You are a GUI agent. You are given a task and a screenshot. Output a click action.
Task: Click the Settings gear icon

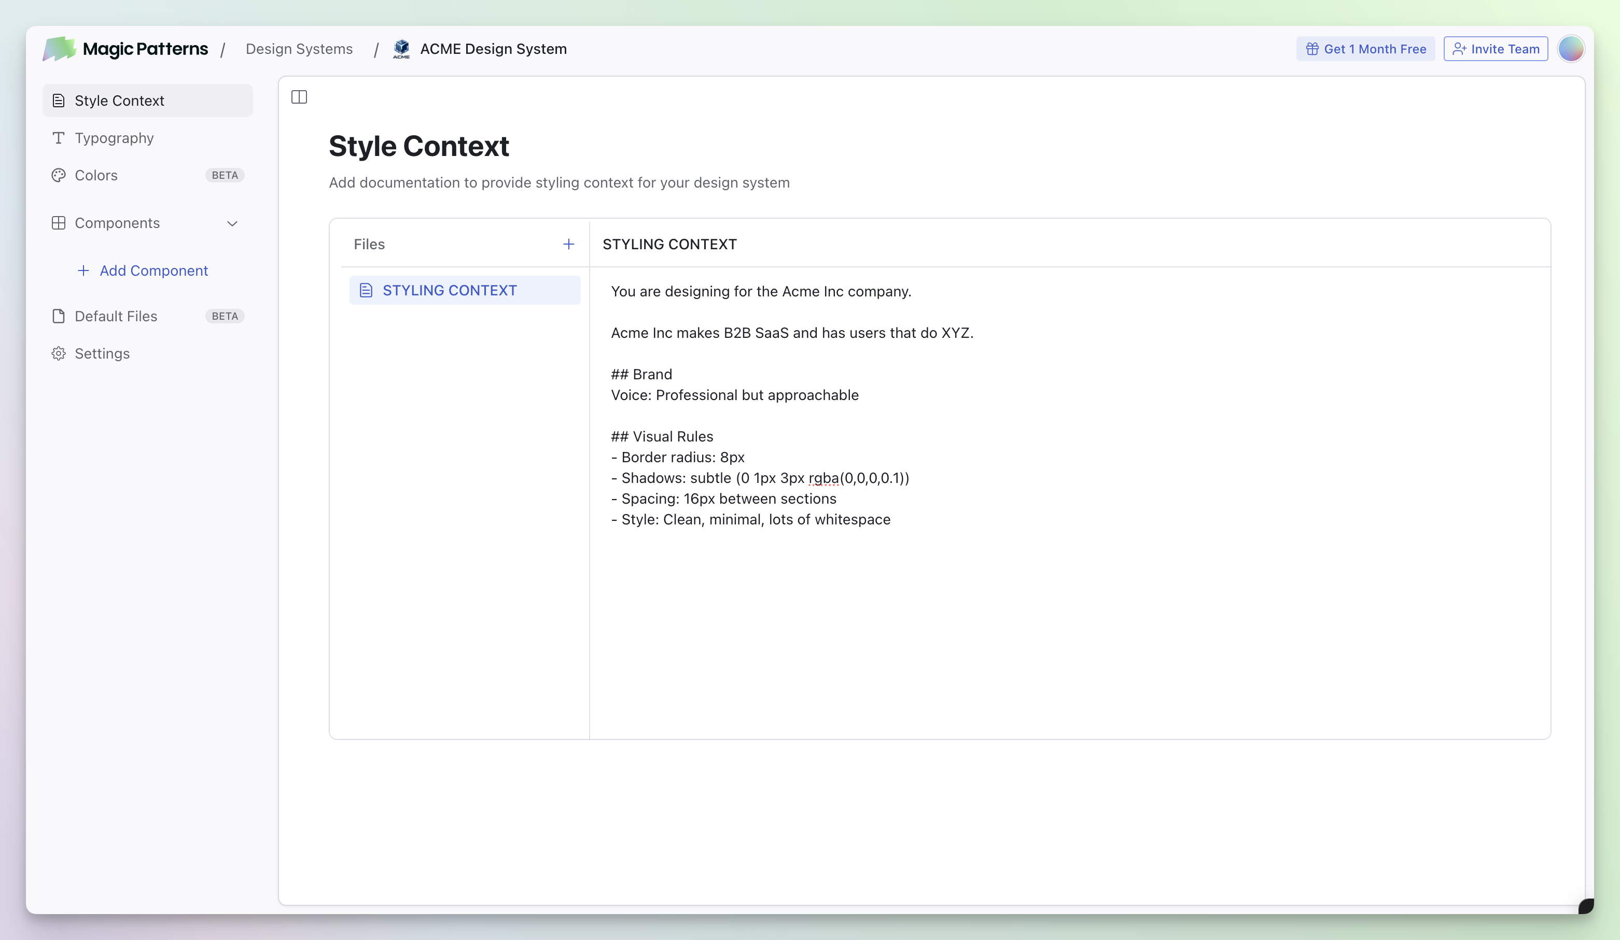(x=59, y=353)
